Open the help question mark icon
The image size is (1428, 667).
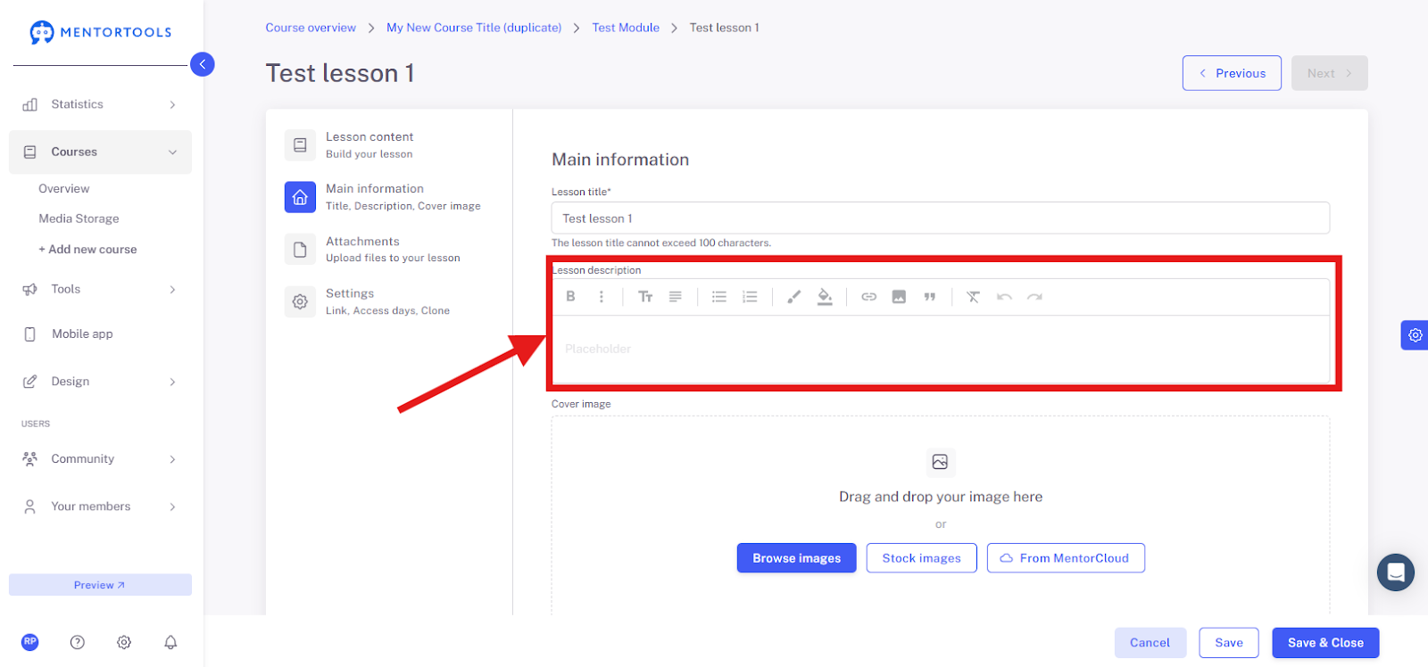pos(78,642)
